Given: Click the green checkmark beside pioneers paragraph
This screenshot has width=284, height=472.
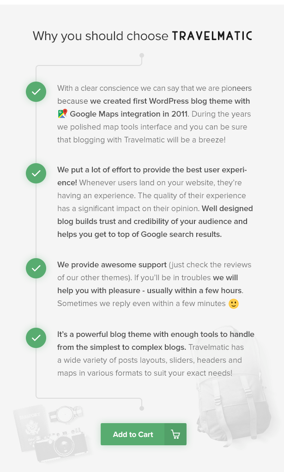Looking at the screenshot, I should [x=36, y=92].
